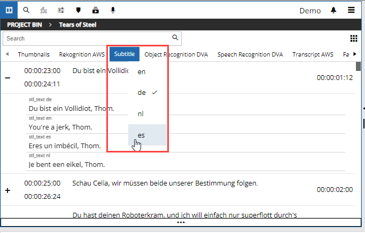Viewport: 365px width, 233px height.
Task: Collapse the 00:00:23:00 subtitle entry
Action: pos(7,78)
